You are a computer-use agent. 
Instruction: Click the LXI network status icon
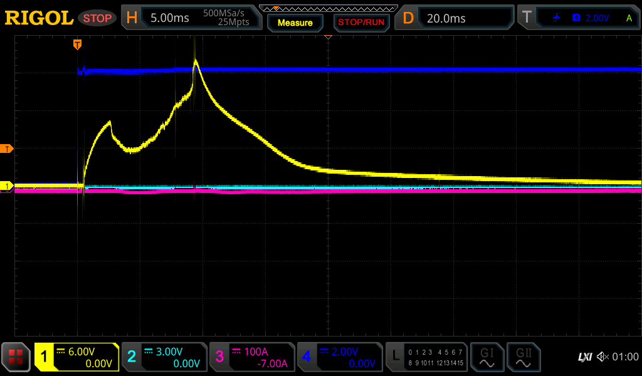point(584,357)
